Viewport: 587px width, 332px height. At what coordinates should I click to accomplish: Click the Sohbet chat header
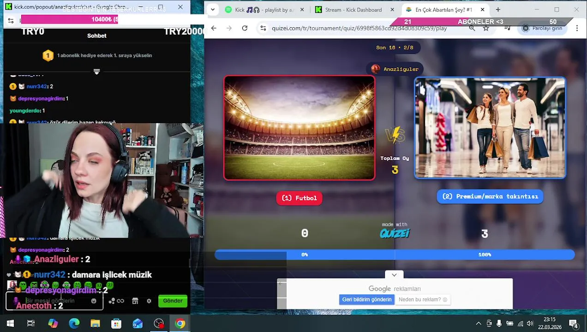click(96, 36)
